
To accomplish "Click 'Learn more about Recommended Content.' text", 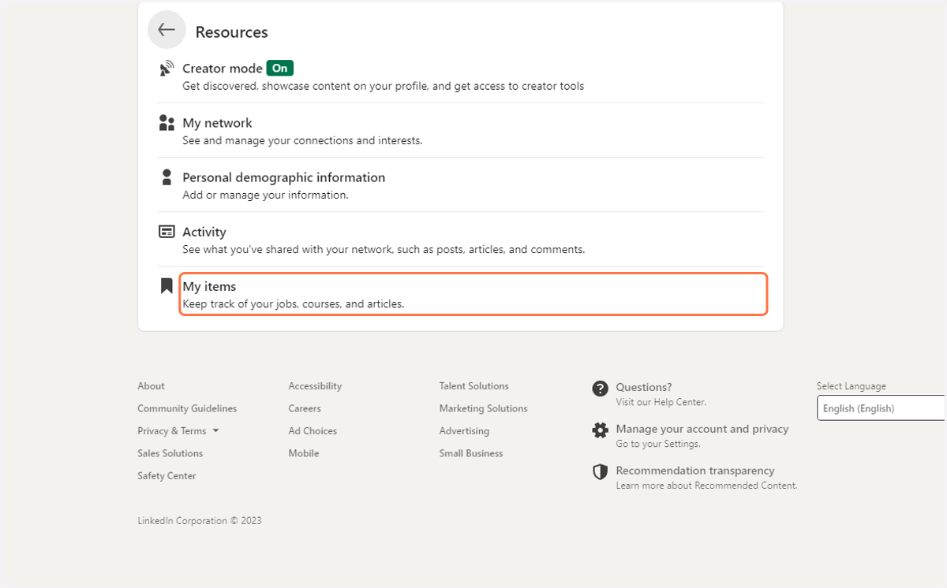I will (x=707, y=486).
